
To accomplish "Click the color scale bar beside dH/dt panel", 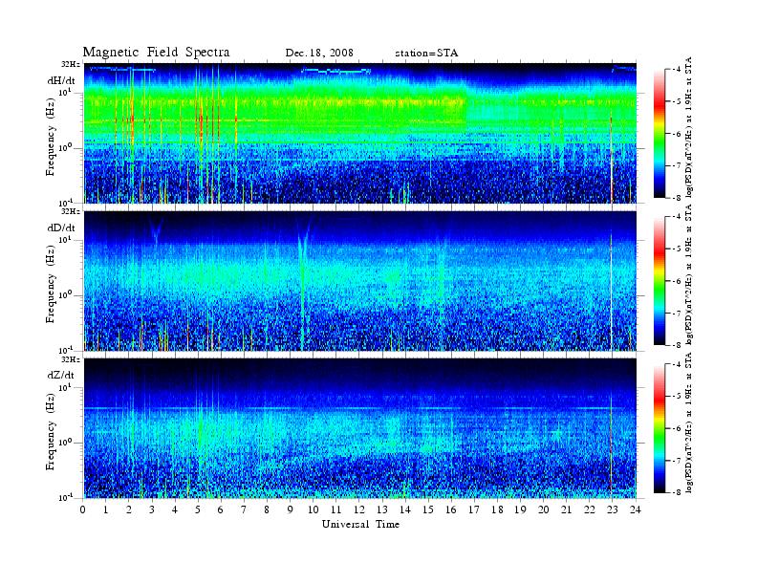I will click(x=660, y=134).
